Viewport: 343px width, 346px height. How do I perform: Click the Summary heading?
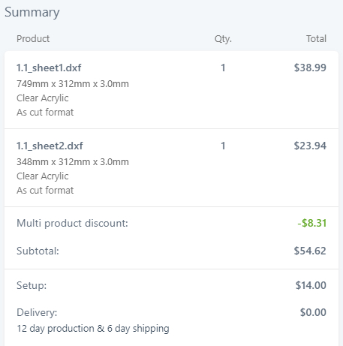[32, 13]
